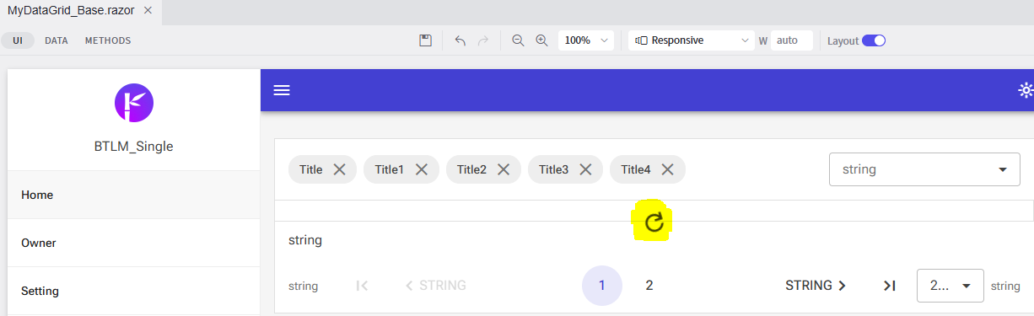Open the 100% zoom dropdown
The height and width of the screenshot is (316, 1034).
pos(586,40)
